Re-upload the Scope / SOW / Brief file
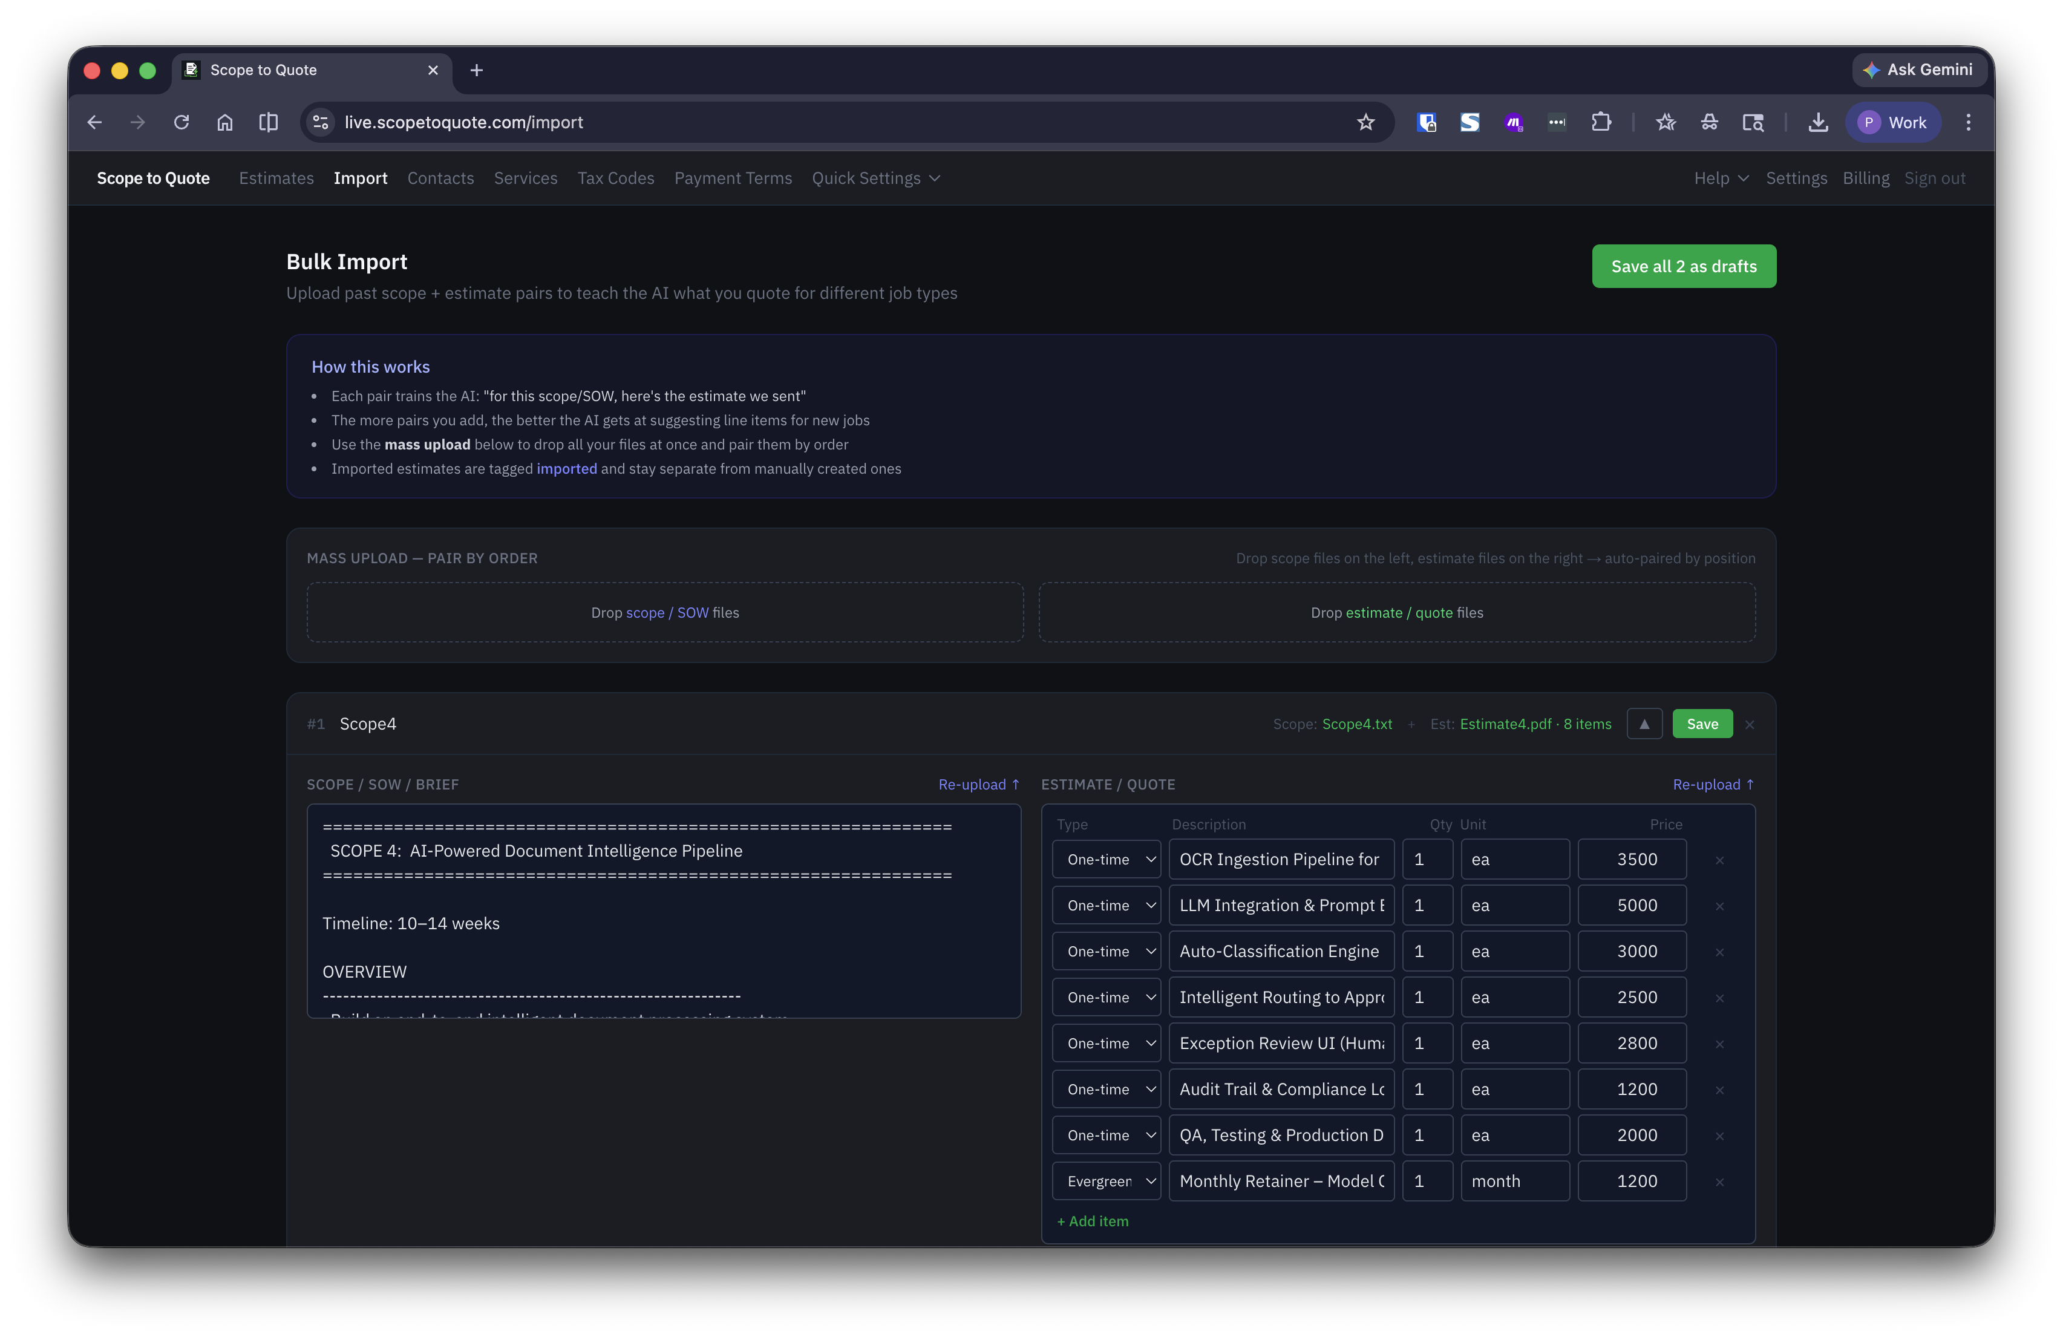Image resolution: width=2063 pixels, height=1337 pixels. (979, 784)
